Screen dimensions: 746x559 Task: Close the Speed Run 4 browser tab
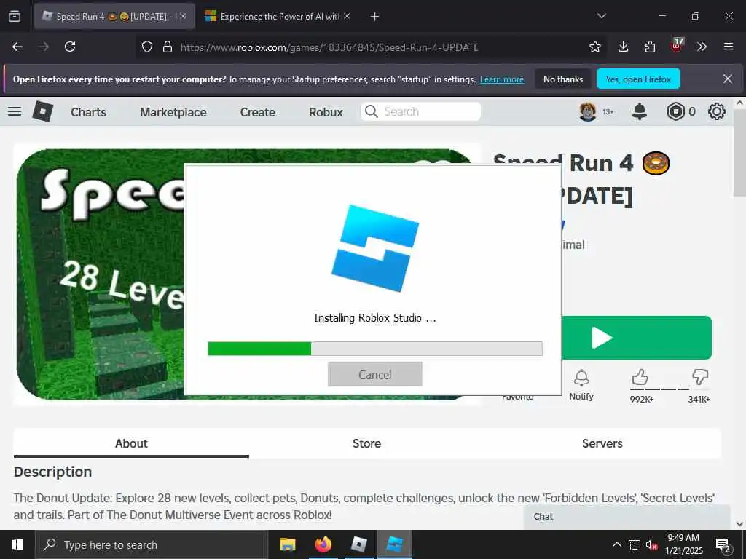click(x=183, y=17)
